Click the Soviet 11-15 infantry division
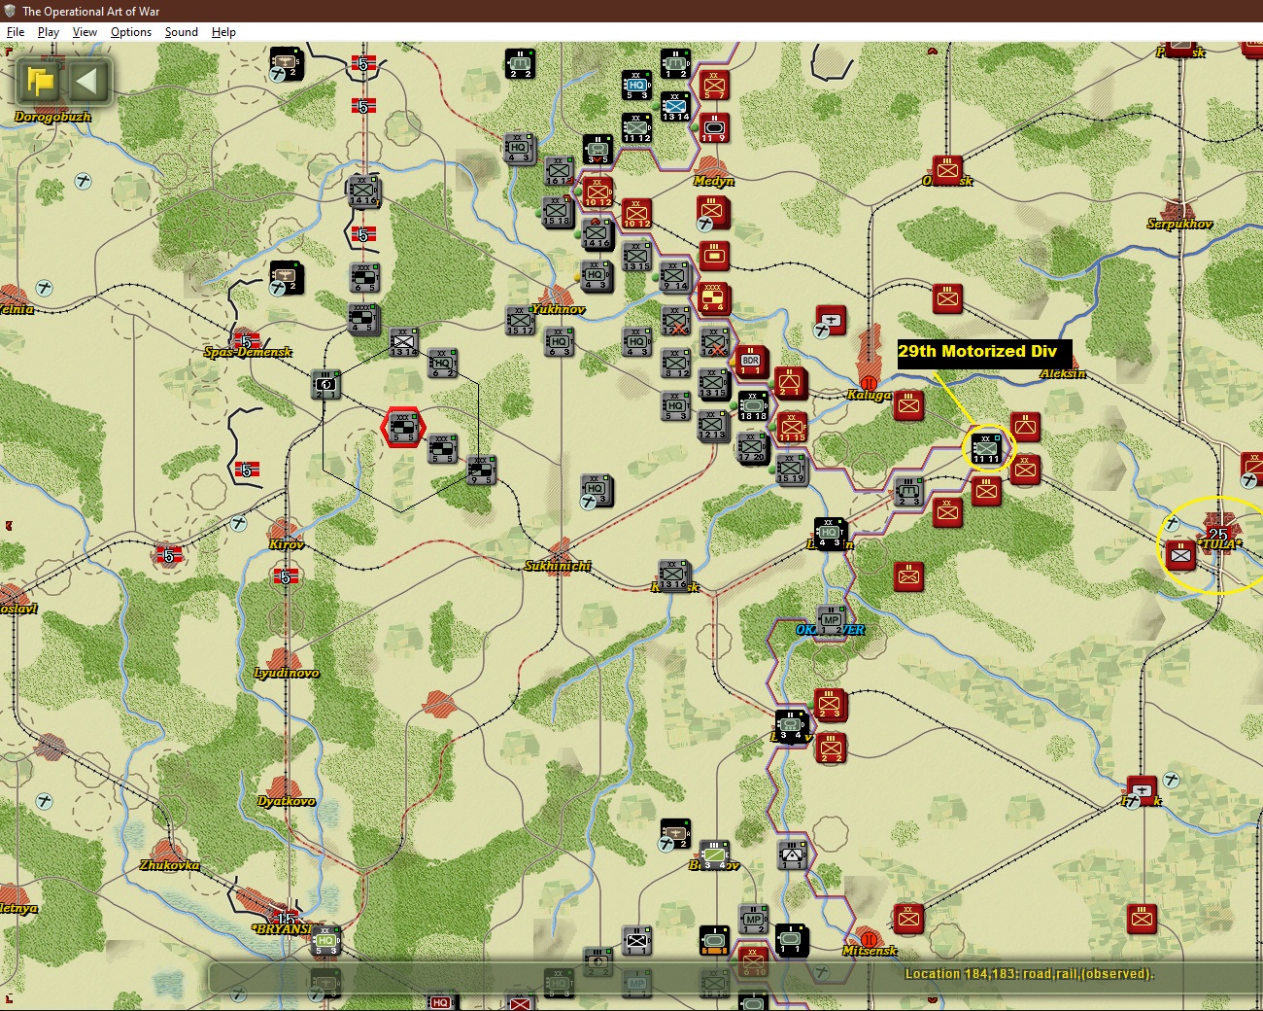The height and width of the screenshot is (1011, 1263). [x=792, y=428]
